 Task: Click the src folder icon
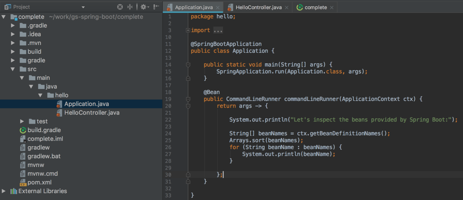23,69
